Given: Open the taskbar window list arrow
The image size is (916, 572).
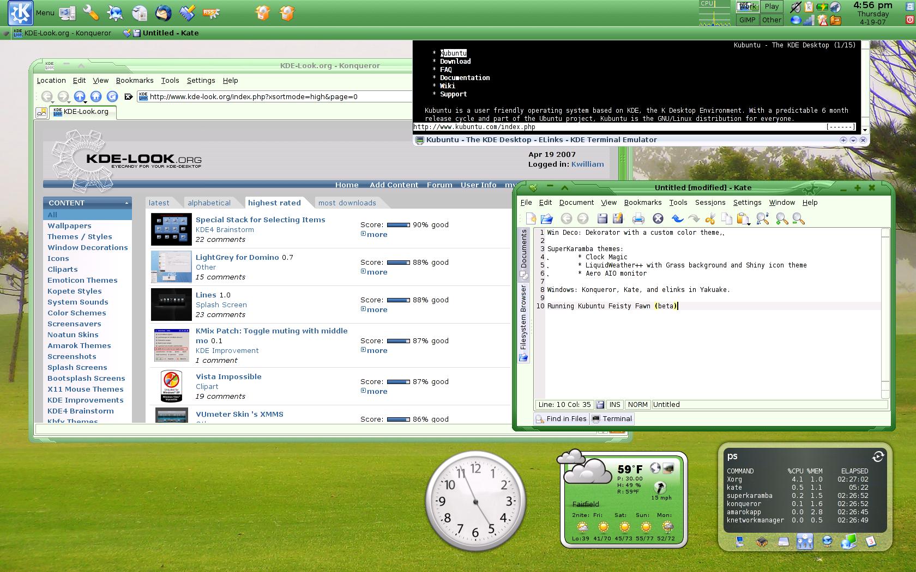Looking at the screenshot, I should [6, 33].
